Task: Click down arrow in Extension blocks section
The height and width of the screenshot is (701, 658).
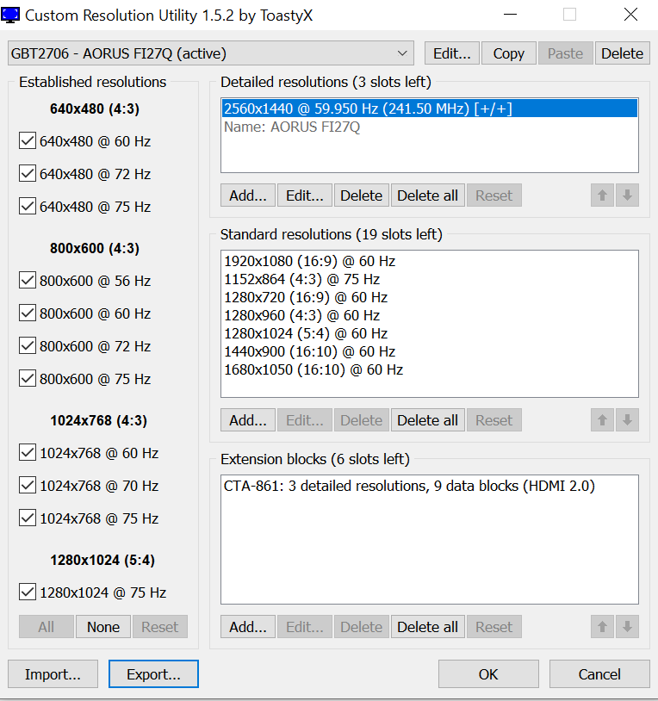Action: tap(627, 627)
